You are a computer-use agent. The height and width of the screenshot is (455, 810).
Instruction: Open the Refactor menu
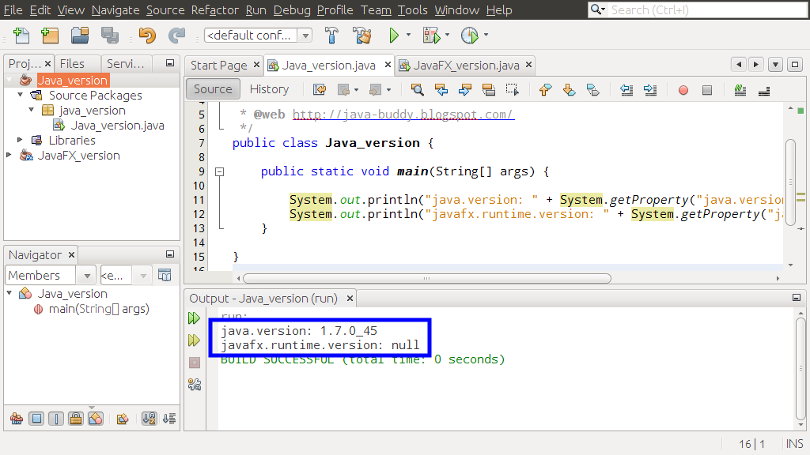[215, 9]
